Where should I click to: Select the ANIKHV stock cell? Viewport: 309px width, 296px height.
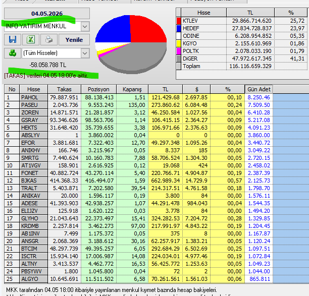(x=34, y=150)
